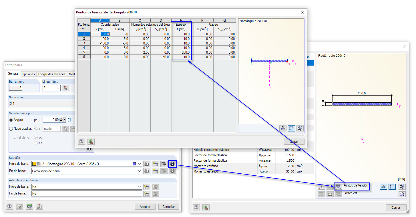Export section properties to Excel
Viewport: 416px width, 217px height.
point(206,207)
